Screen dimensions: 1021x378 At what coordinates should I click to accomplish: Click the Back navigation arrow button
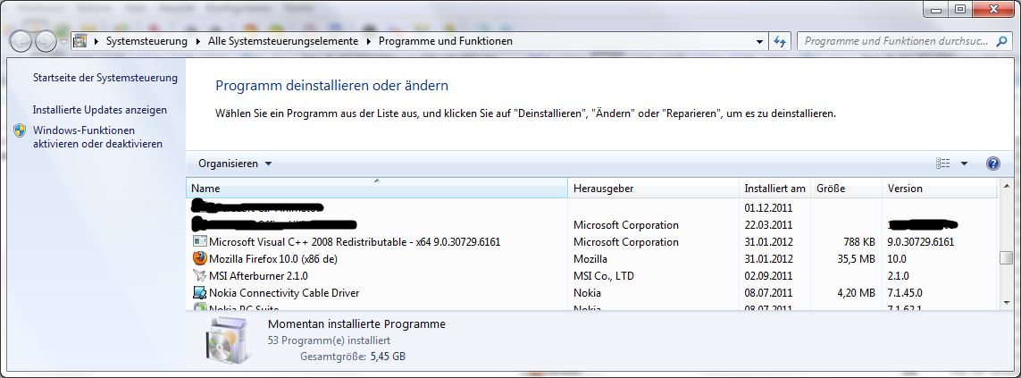pyautogui.click(x=21, y=42)
